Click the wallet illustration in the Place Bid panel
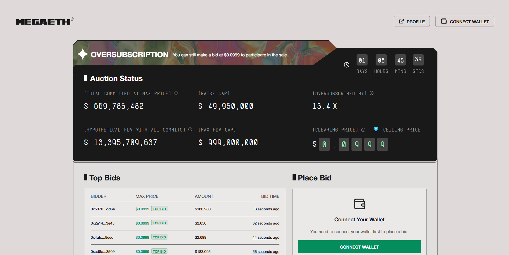This screenshot has height=255, width=509. pyautogui.click(x=359, y=204)
